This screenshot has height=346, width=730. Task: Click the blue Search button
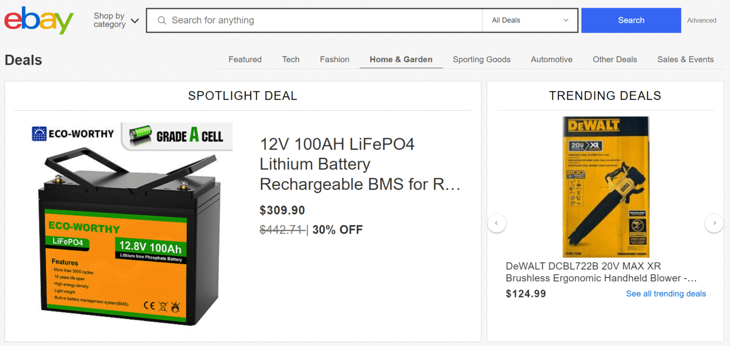click(631, 20)
